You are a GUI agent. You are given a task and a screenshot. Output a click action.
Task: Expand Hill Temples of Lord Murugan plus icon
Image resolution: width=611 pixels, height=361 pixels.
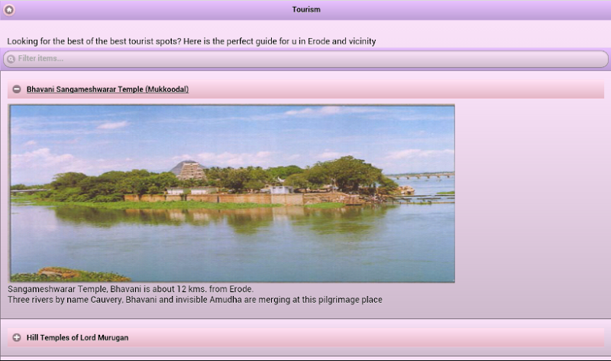point(17,337)
